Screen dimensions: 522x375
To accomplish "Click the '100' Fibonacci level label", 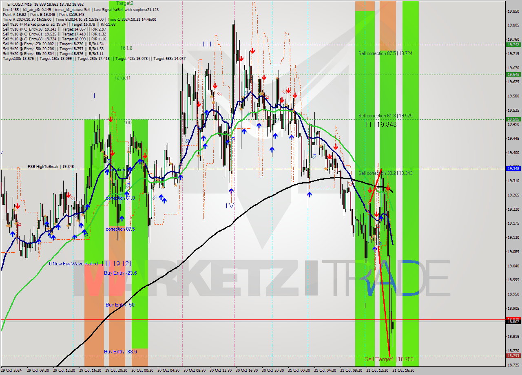I will (128, 123).
